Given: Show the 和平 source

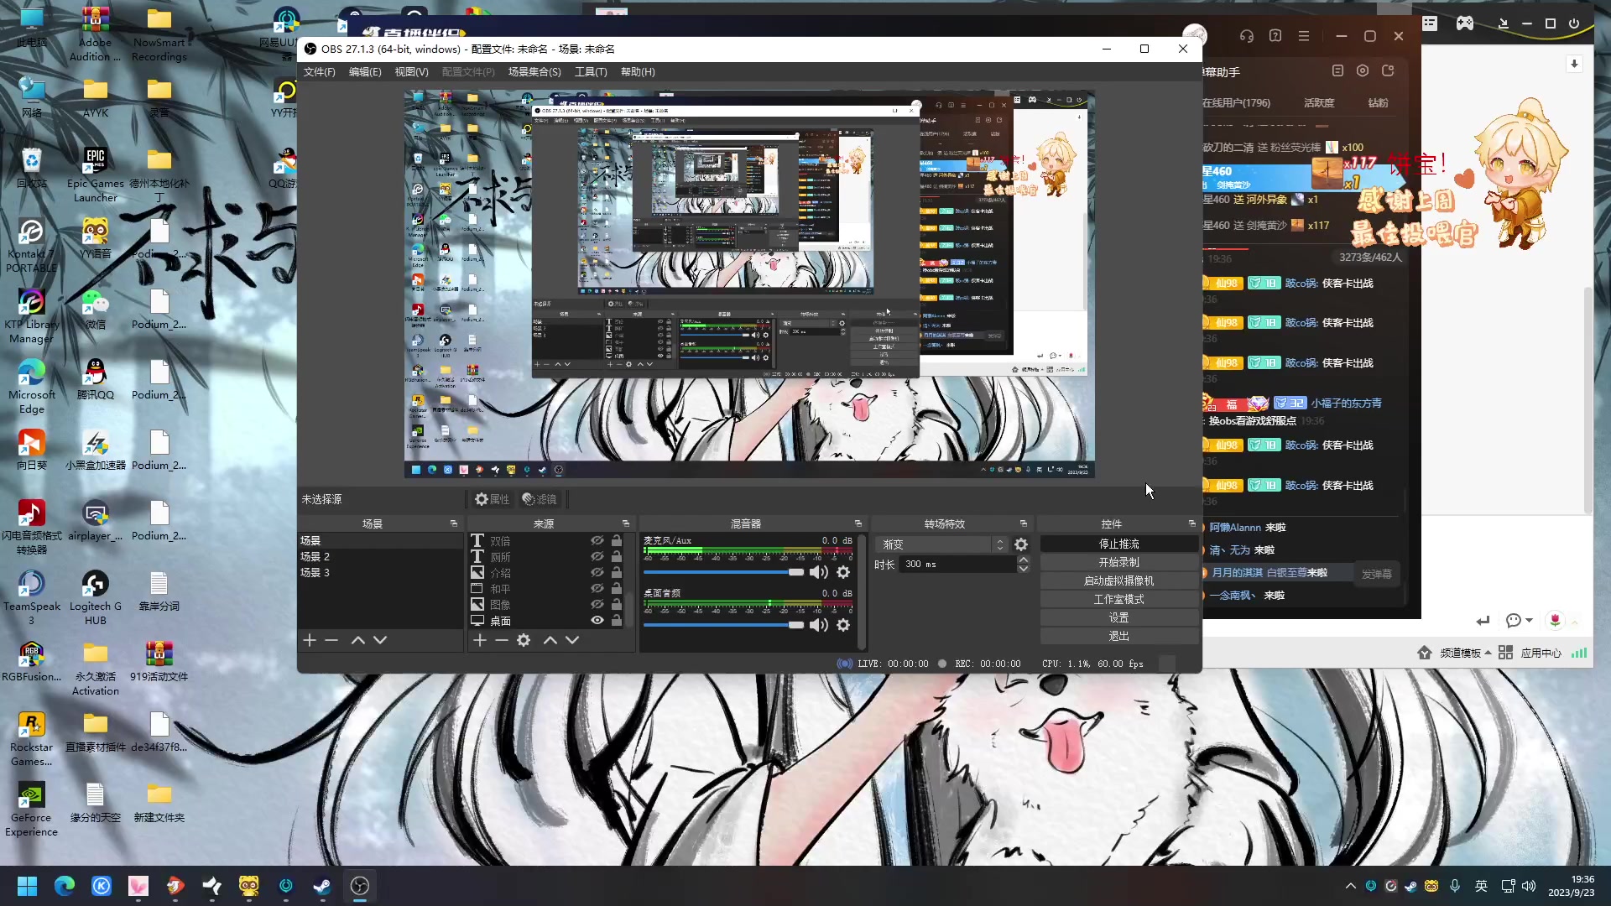Looking at the screenshot, I should pos(597,589).
